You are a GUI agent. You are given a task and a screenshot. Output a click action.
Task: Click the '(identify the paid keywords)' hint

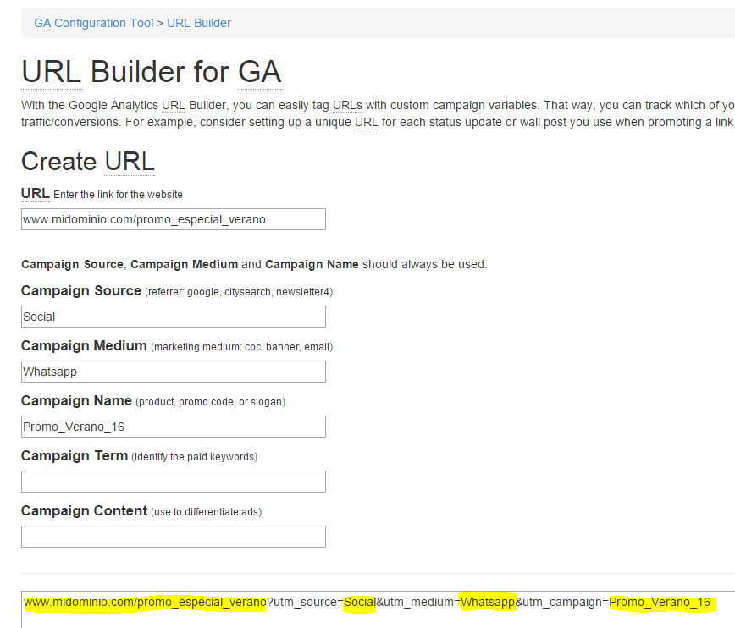195,457
